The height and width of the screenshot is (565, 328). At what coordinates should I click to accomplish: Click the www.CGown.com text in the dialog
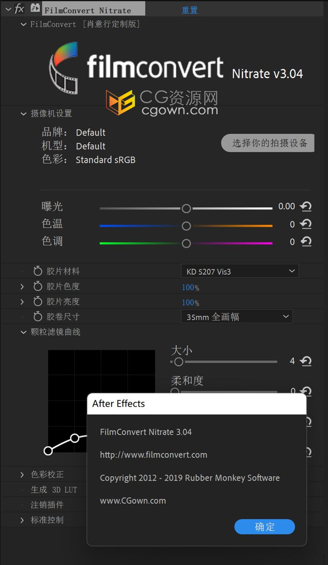[x=133, y=501]
